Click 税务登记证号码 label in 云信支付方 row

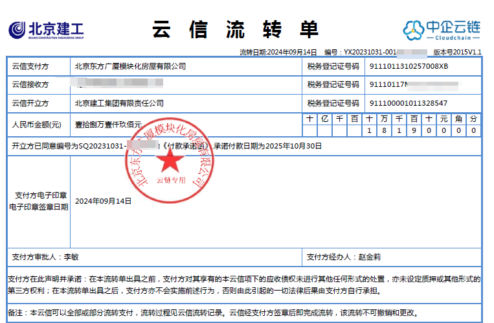[x=333, y=66]
